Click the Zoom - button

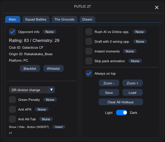tap(109, 83)
